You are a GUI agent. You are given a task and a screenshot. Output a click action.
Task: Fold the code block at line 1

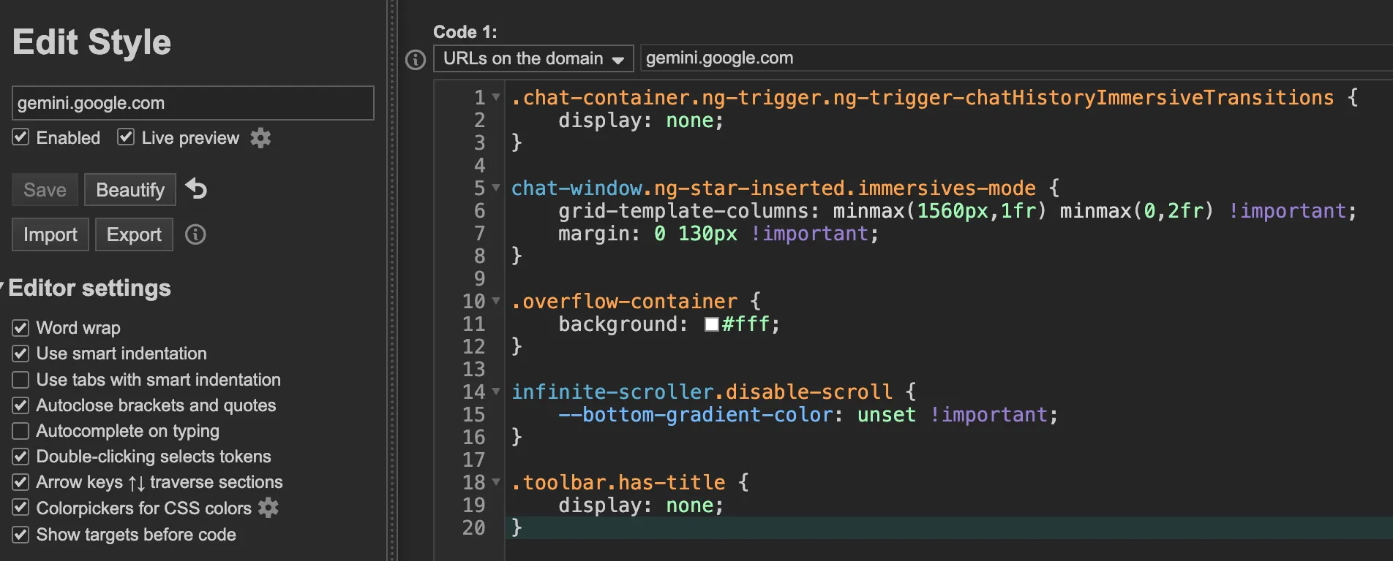496,97
